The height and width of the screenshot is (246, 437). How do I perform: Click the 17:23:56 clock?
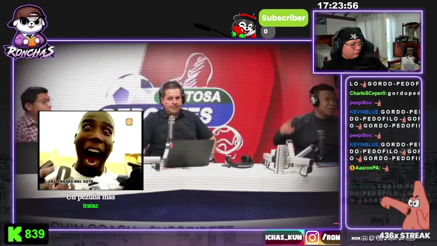pyautogui.click(x=338, y=6)
